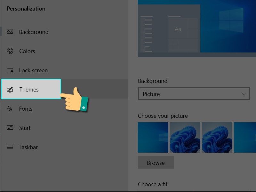Select the Lock screen icon
The height and width of the screenshot is (192, 256).
(10, 70)
